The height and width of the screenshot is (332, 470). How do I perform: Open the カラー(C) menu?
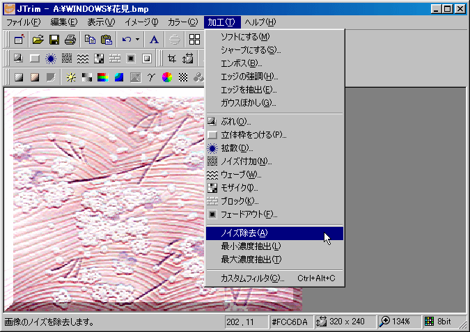click(x=182, y=22)
